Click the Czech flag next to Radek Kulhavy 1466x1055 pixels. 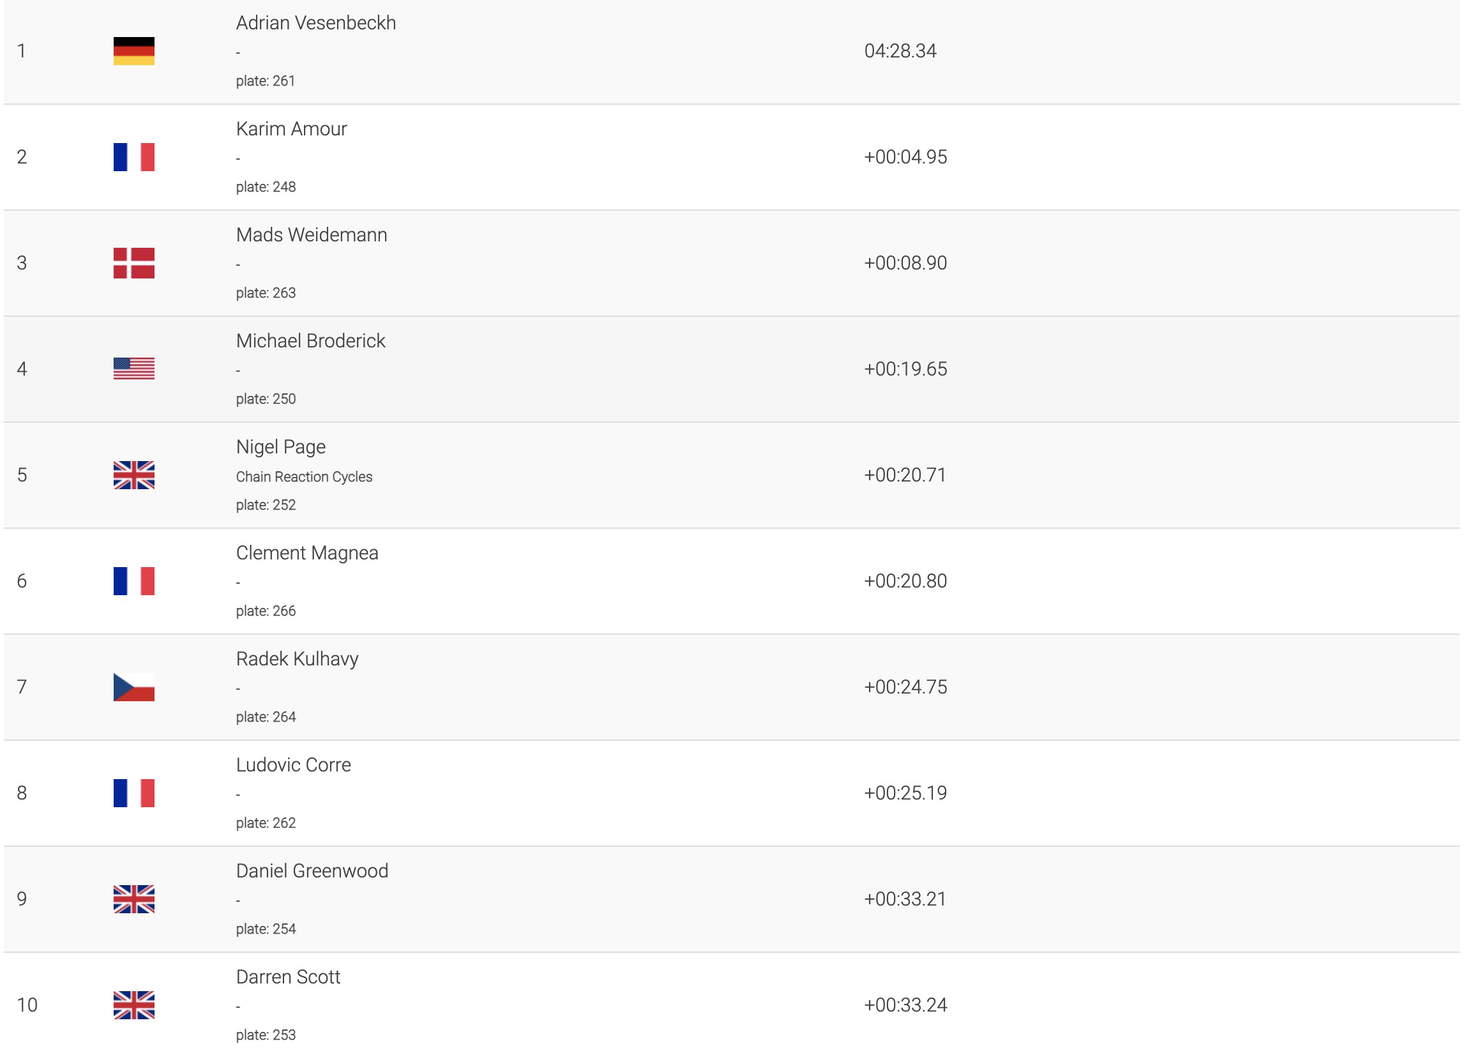point(134,687)
